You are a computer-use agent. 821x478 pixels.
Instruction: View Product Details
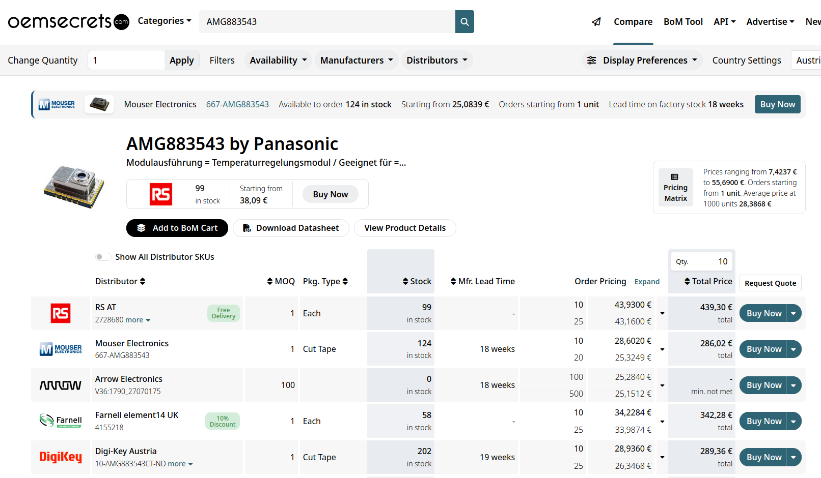point(405,228)
